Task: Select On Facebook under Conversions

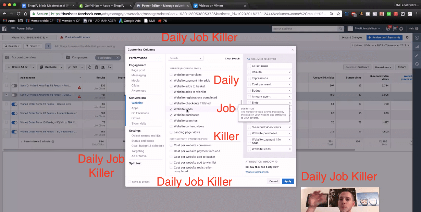Action: (x=140, y=113)
